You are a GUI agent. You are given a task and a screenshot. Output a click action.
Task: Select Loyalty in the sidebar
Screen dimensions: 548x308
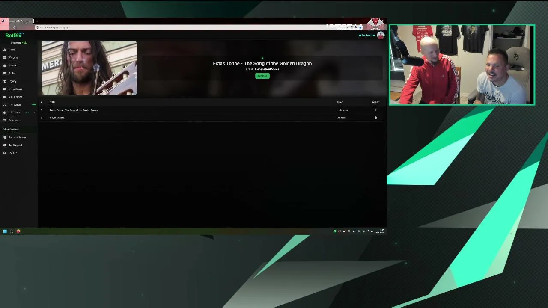click(x=12, y=81)
